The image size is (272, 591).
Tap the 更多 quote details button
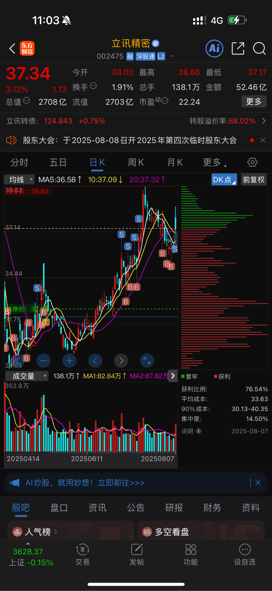coord(254,102)
